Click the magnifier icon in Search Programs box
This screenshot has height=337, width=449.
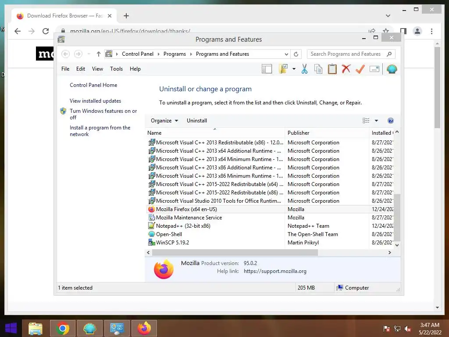point(389,54)
